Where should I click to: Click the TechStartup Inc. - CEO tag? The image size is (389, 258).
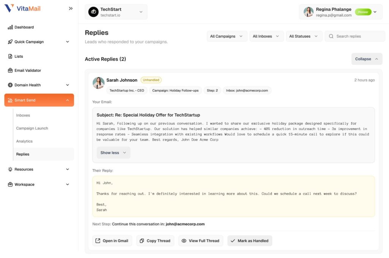[127, 90]
